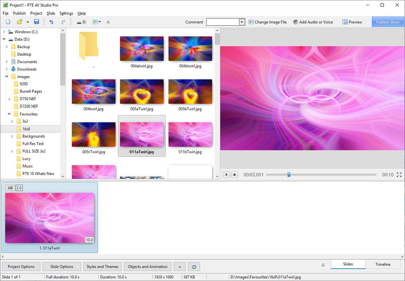Image resolution: width=405 pixels, height=281 pixels.
Task: Expand the D750 NEF folder
Action: pyautogui.click(x=9, y=99)
